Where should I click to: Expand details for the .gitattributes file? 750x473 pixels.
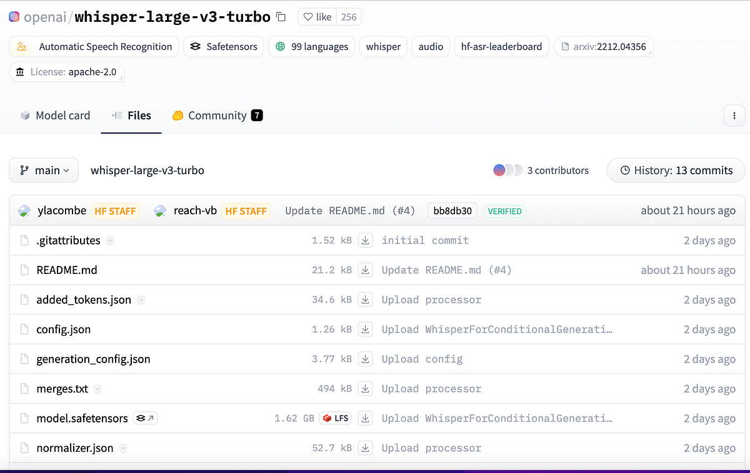coord(110,240)
